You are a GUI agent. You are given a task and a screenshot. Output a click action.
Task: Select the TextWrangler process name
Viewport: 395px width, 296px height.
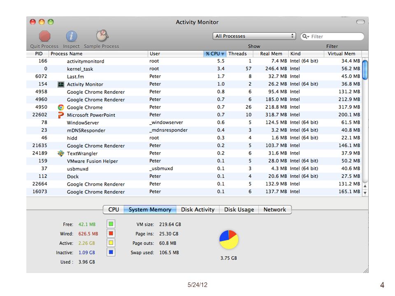(x=82, y=153)
